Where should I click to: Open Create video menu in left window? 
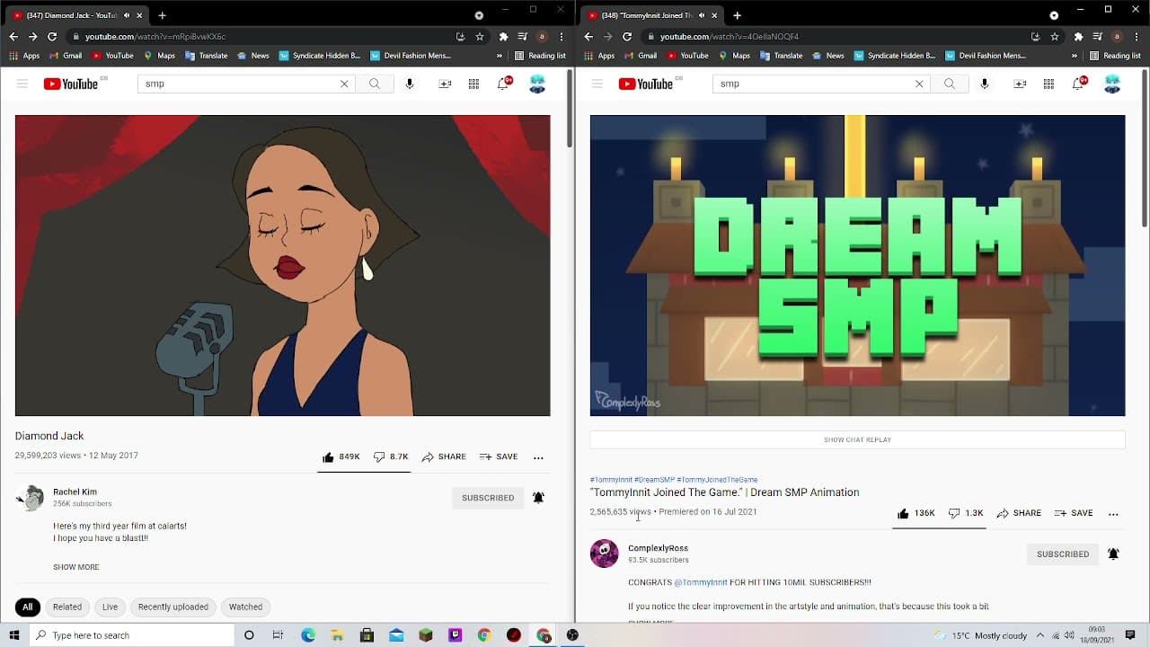pyautogui.click(x=445, y=84)
